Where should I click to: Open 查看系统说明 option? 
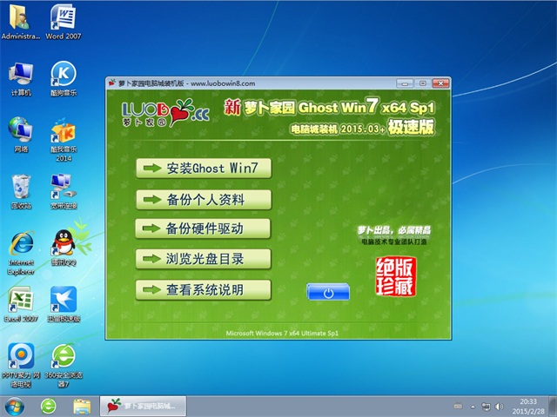pyautogui.click(x=203, y=289)
